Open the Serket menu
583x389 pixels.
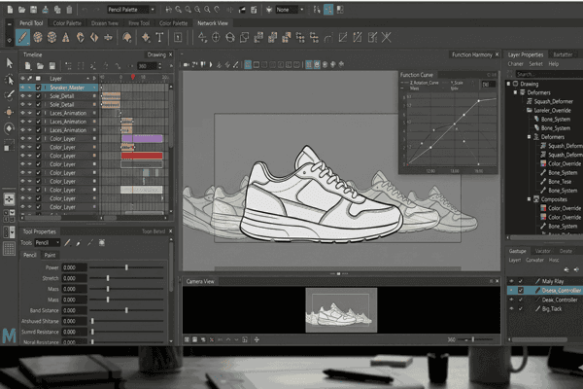pos(535,64)
